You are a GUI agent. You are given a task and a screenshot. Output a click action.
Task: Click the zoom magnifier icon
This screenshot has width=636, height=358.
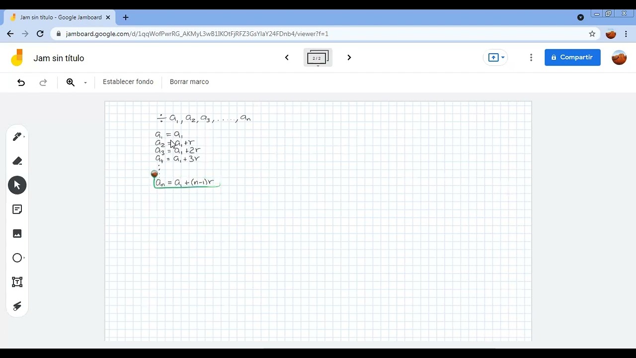(x=71, y=83)
